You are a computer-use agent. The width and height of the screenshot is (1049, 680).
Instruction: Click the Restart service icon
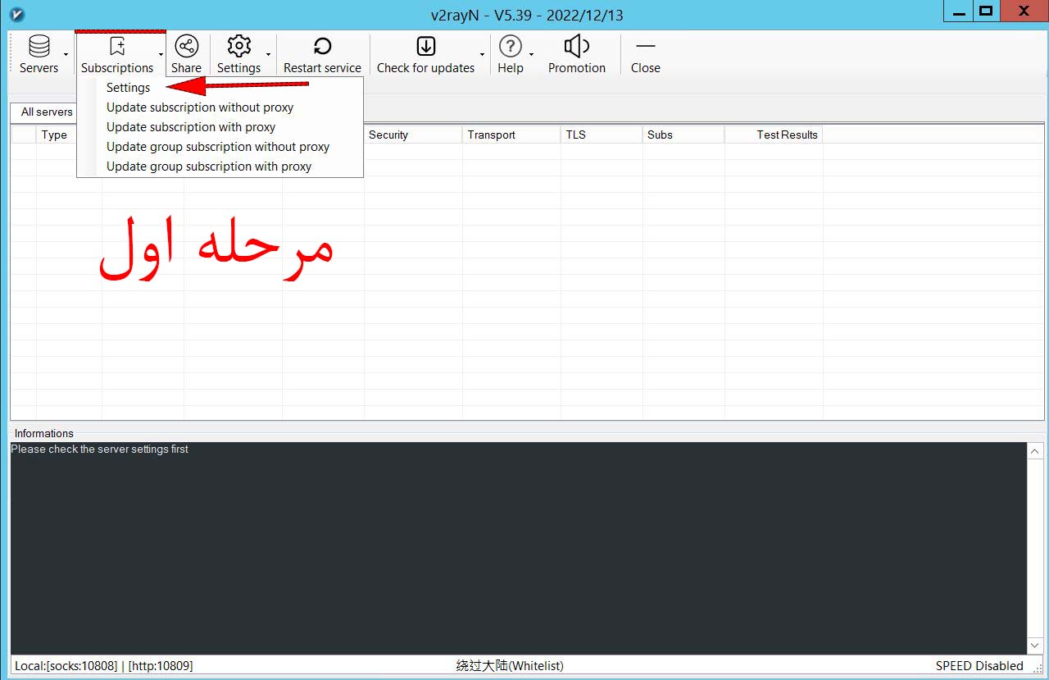coord(322,46)
